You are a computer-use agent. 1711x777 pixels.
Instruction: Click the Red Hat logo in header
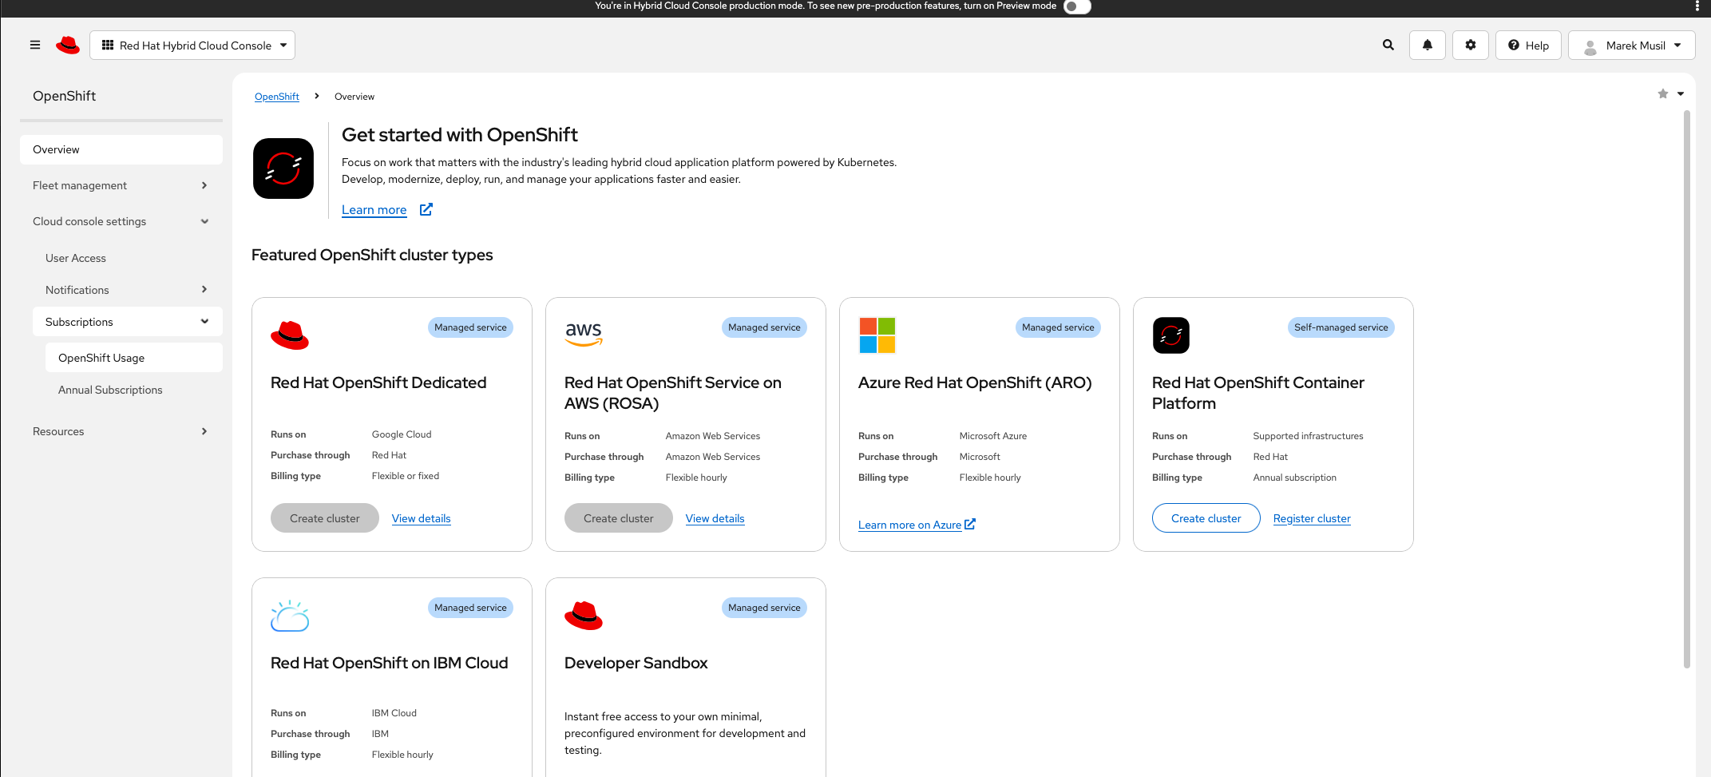coord(68,46)
